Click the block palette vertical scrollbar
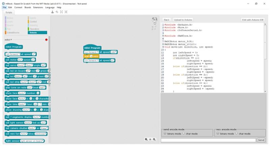The height and width of the screenshot is (146, 270). coord(49,61)
